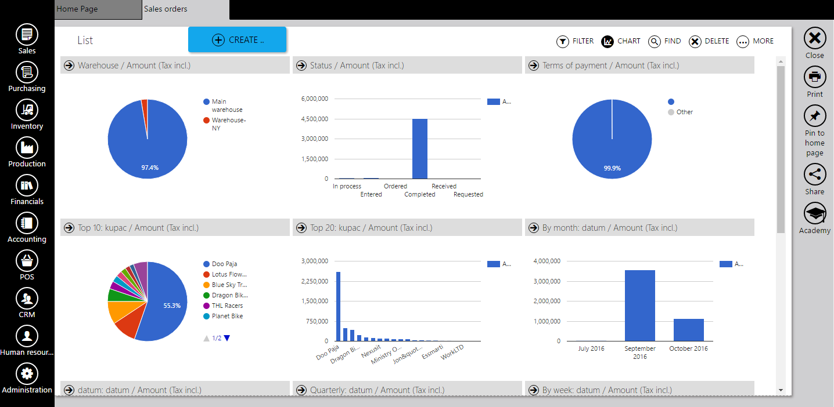Click the CREATE button
Screen dimensions: 834x407
pyautogui.click(x=238, y=39)
